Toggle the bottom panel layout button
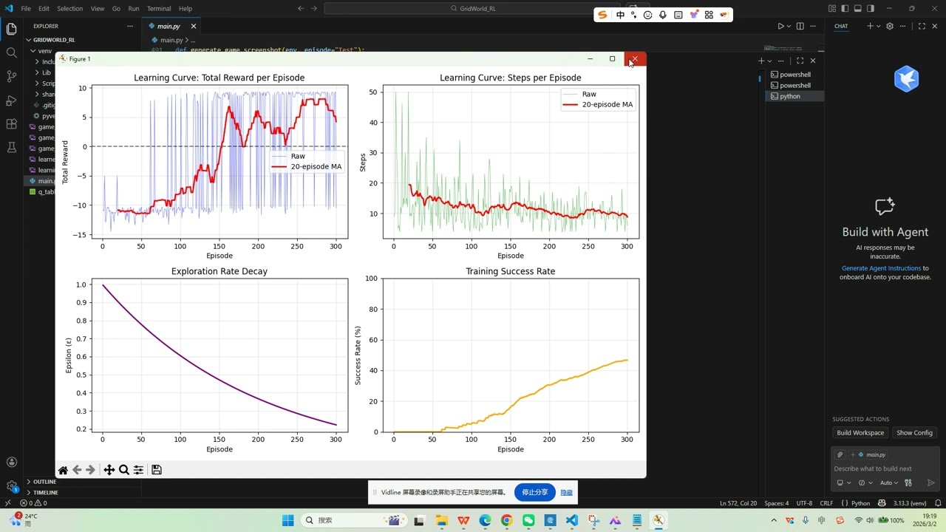Screen dimensions: 946x532 (857, 9)
